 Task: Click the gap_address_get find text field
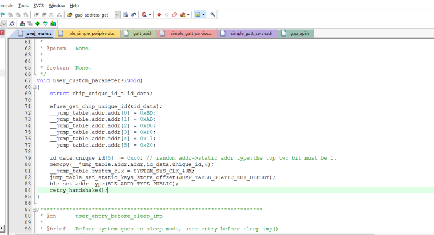point(91,14)
